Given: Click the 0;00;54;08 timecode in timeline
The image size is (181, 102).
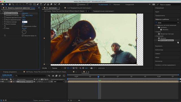Looking at the screenshot, I should coord(7,75).
